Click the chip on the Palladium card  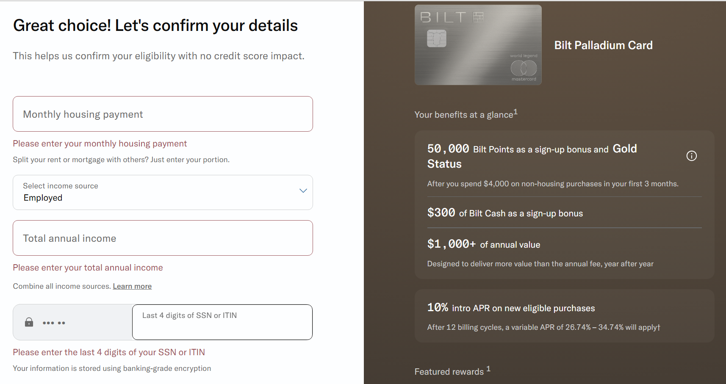pyautogui.click(x=436, y=39)
